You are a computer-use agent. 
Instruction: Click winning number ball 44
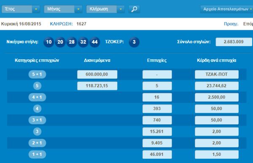(x=95, y=42)
